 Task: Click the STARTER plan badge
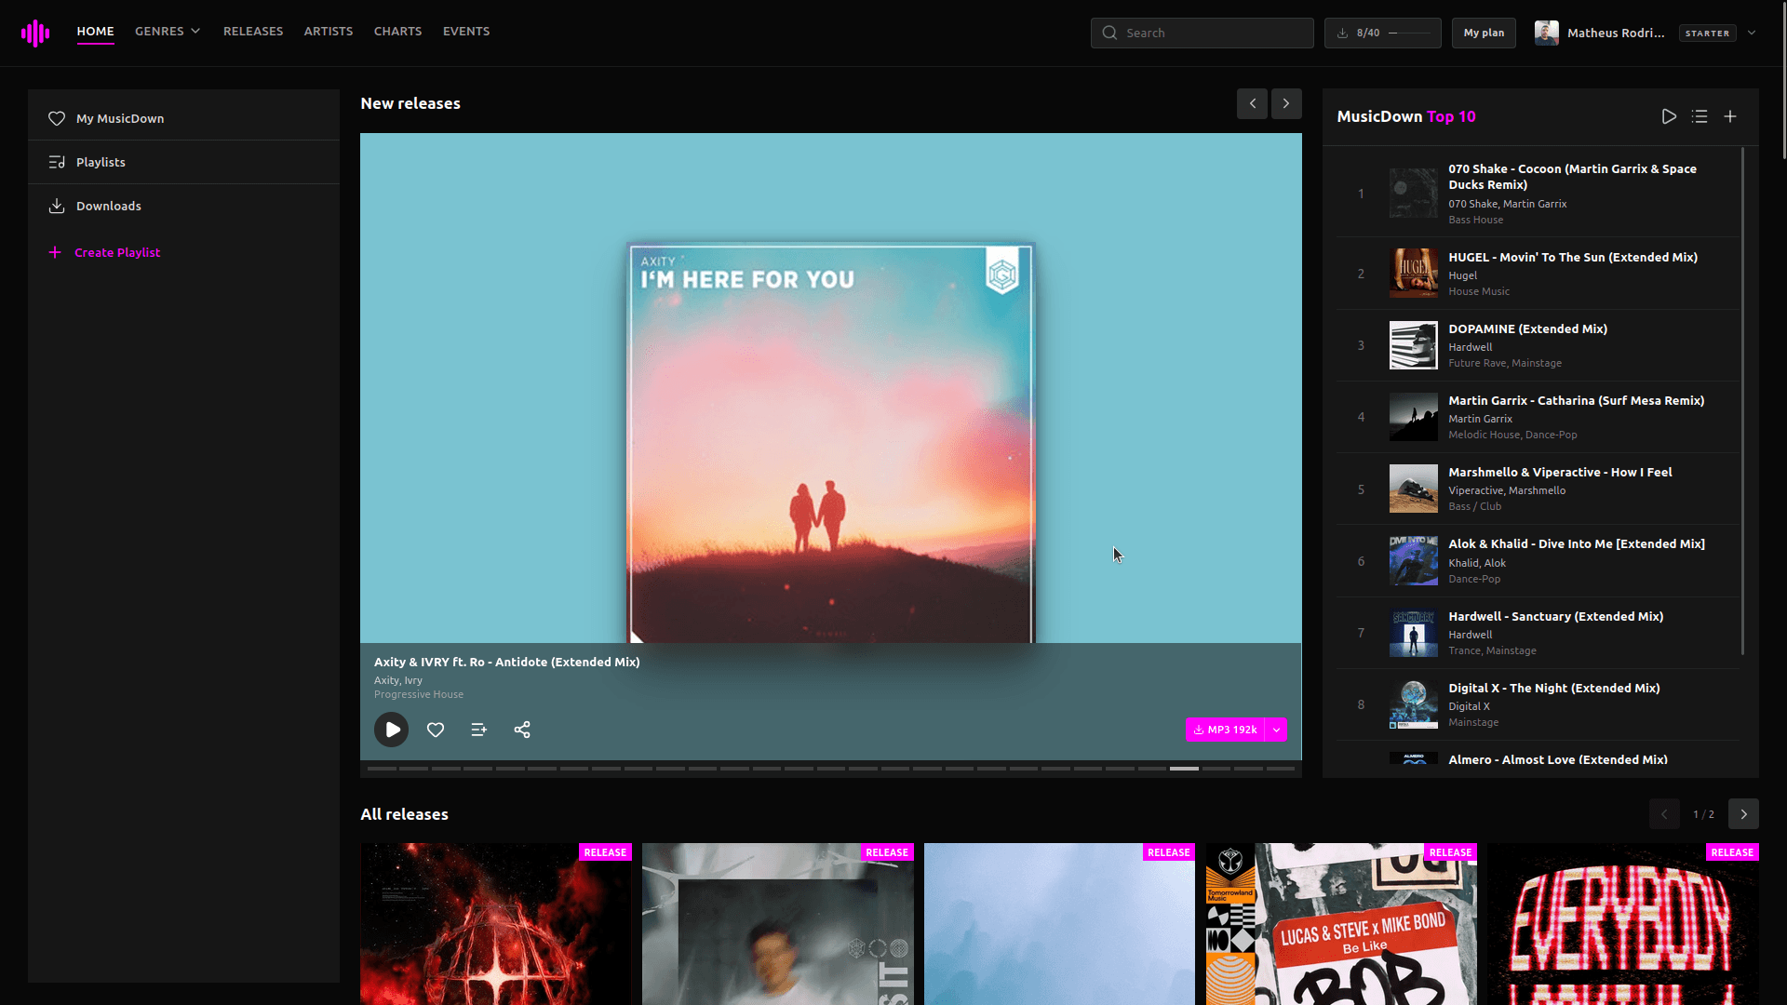pyautogui.click(x=1707, y=33)
